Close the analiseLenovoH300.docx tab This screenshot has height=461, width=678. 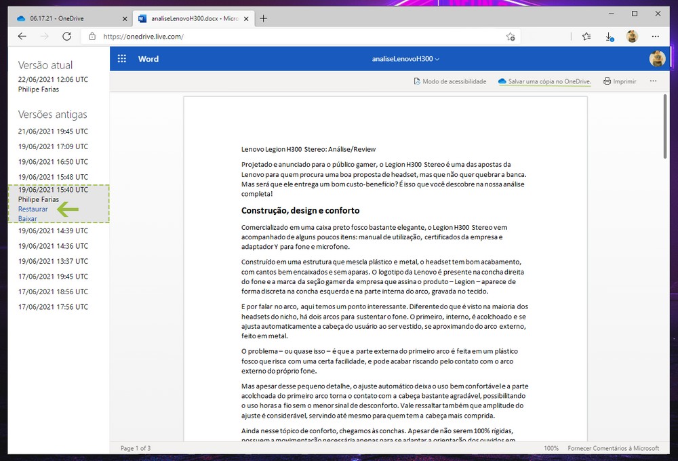[x=246, y=18]
